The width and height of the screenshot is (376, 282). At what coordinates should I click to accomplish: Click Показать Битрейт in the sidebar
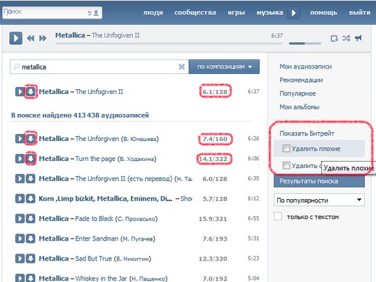(307, 133)
